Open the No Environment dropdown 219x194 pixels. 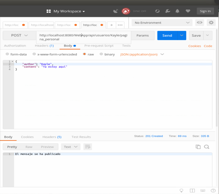coord(162,23)
